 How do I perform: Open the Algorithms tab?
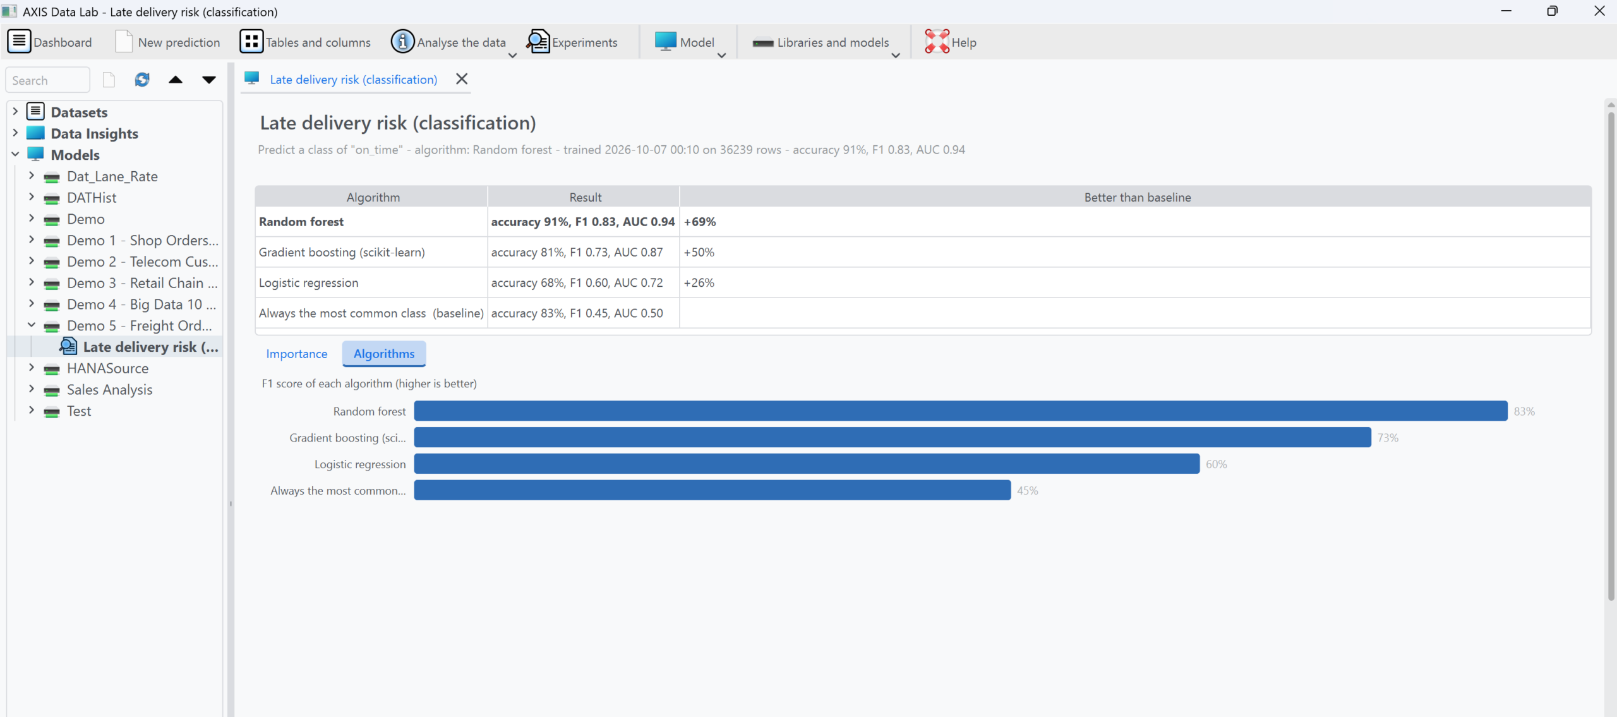coord(384,354)
